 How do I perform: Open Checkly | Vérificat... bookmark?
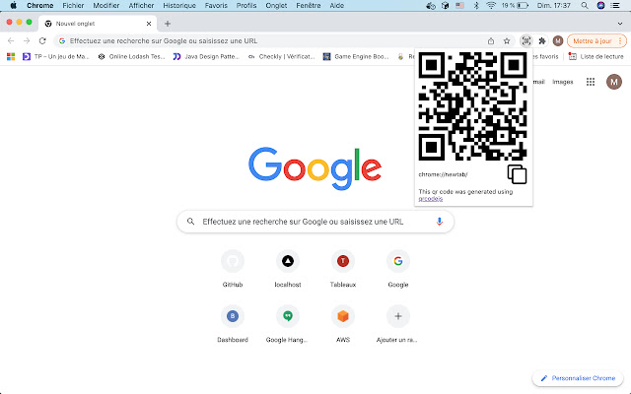pyautogui.click(x=281, y=57)
